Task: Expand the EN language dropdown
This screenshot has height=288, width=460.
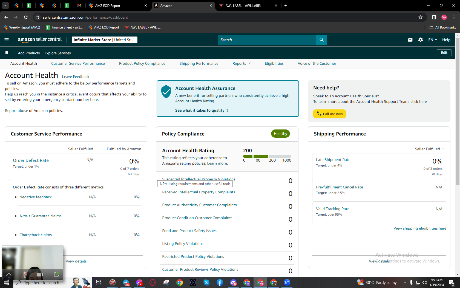Action: pyautogui.click(x=433, y=40)
